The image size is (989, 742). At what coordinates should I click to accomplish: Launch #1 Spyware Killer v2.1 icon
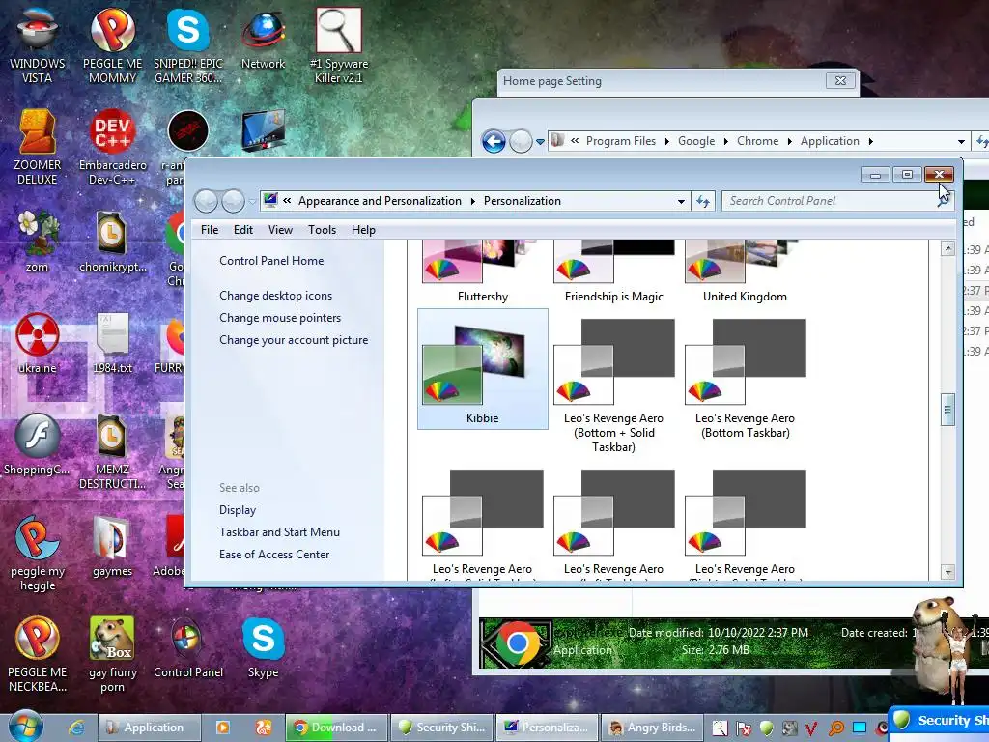pyautogui.click(x=339, y=45)
